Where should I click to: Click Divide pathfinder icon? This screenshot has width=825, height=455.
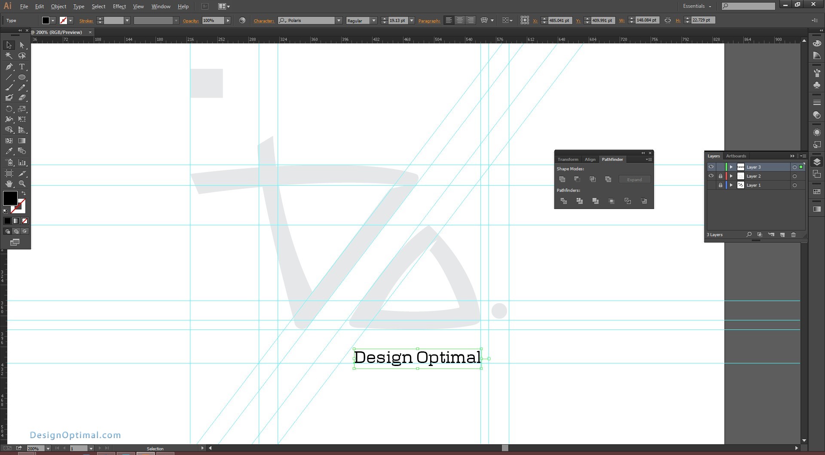coord(564,201)
